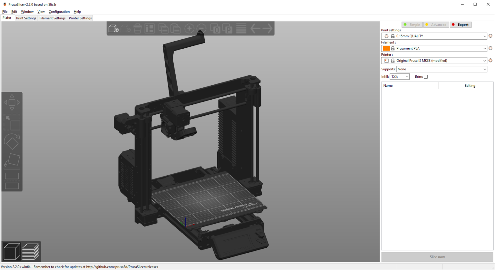Open the Infill percentage dropdown

coord(407,76)
